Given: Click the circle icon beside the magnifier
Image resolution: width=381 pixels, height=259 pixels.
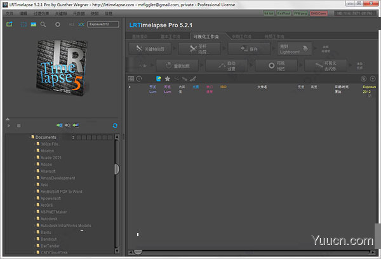Looking at the screenshot, I should click(x=58, y=24).
